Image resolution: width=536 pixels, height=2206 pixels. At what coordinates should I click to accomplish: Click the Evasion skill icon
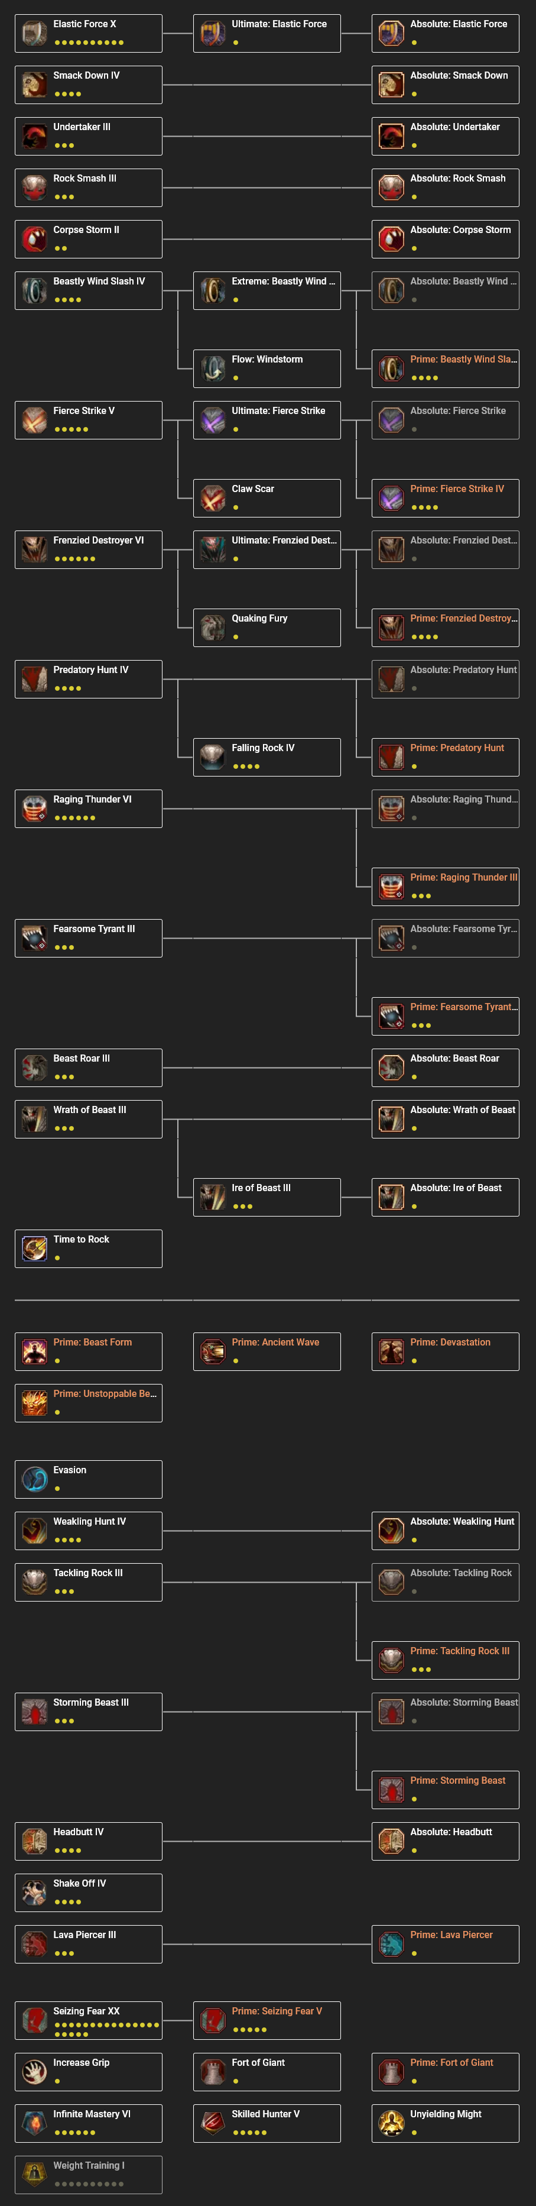[x=33, y=1479]
